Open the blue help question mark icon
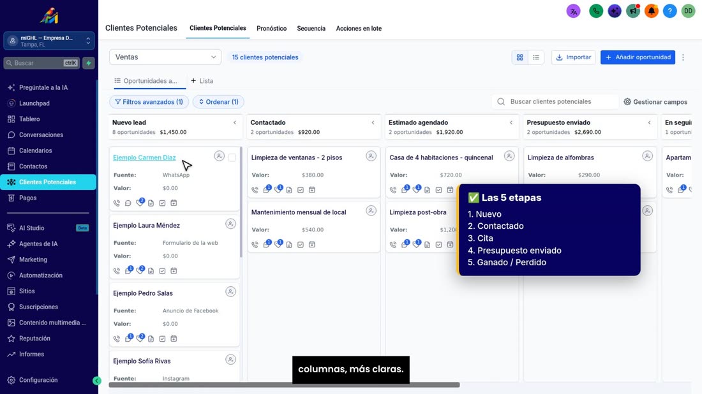 tap(669, 11)
